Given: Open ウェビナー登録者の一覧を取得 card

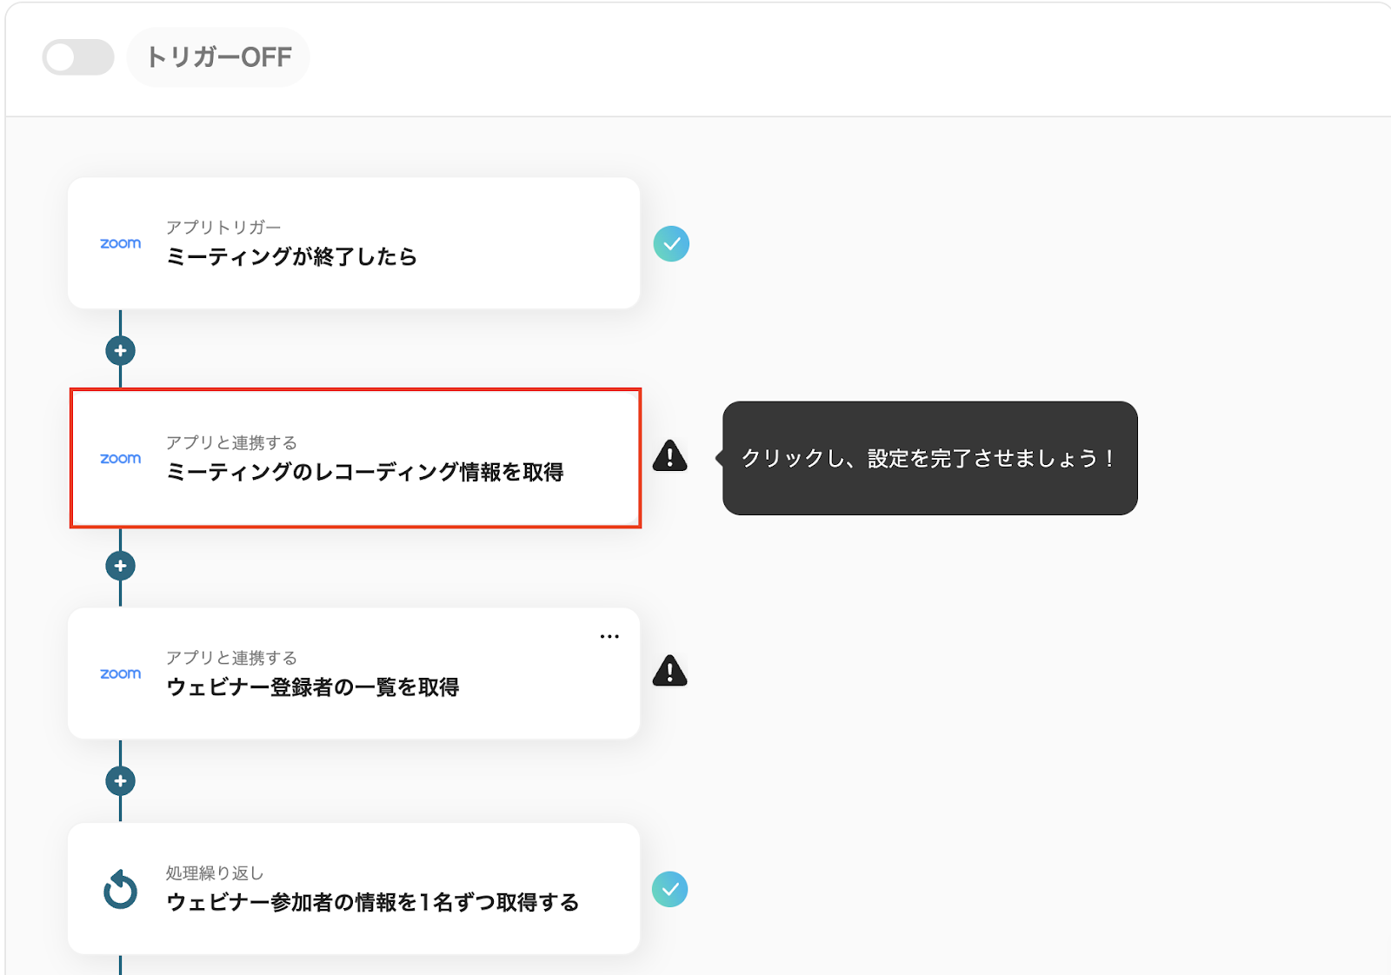Looking at the screenshot, I should [354, 673].
